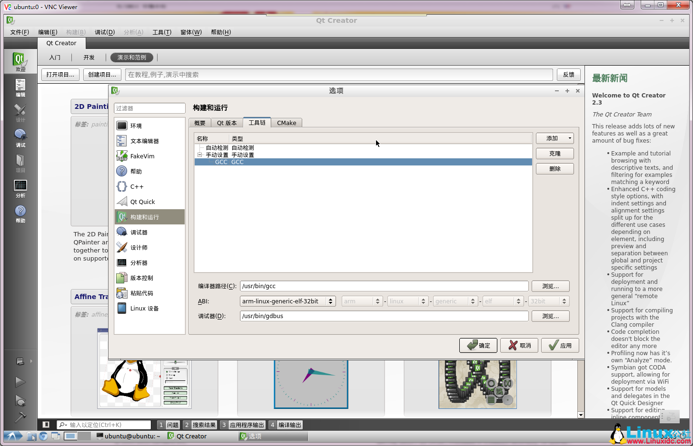This screenshot has height=446, width=693.
Task: Open the Debug mode icon in left sidebar
Action: tap(20, 138)
